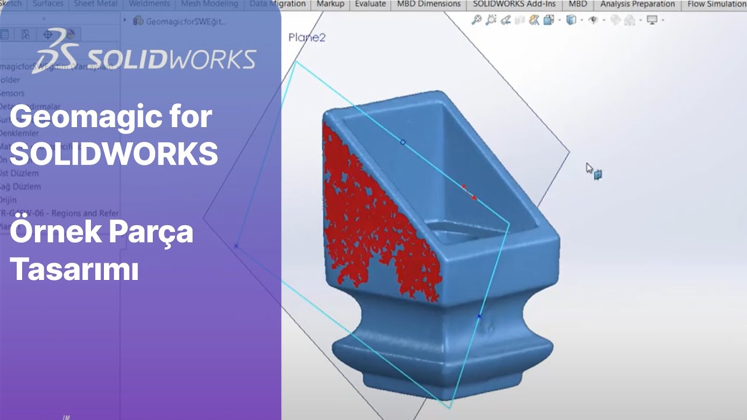Switch to the Mesh Modeling tab
Image resolution: width=747 pixels, height=420 pixels.
pyautogui.click(x=210, y=4)
